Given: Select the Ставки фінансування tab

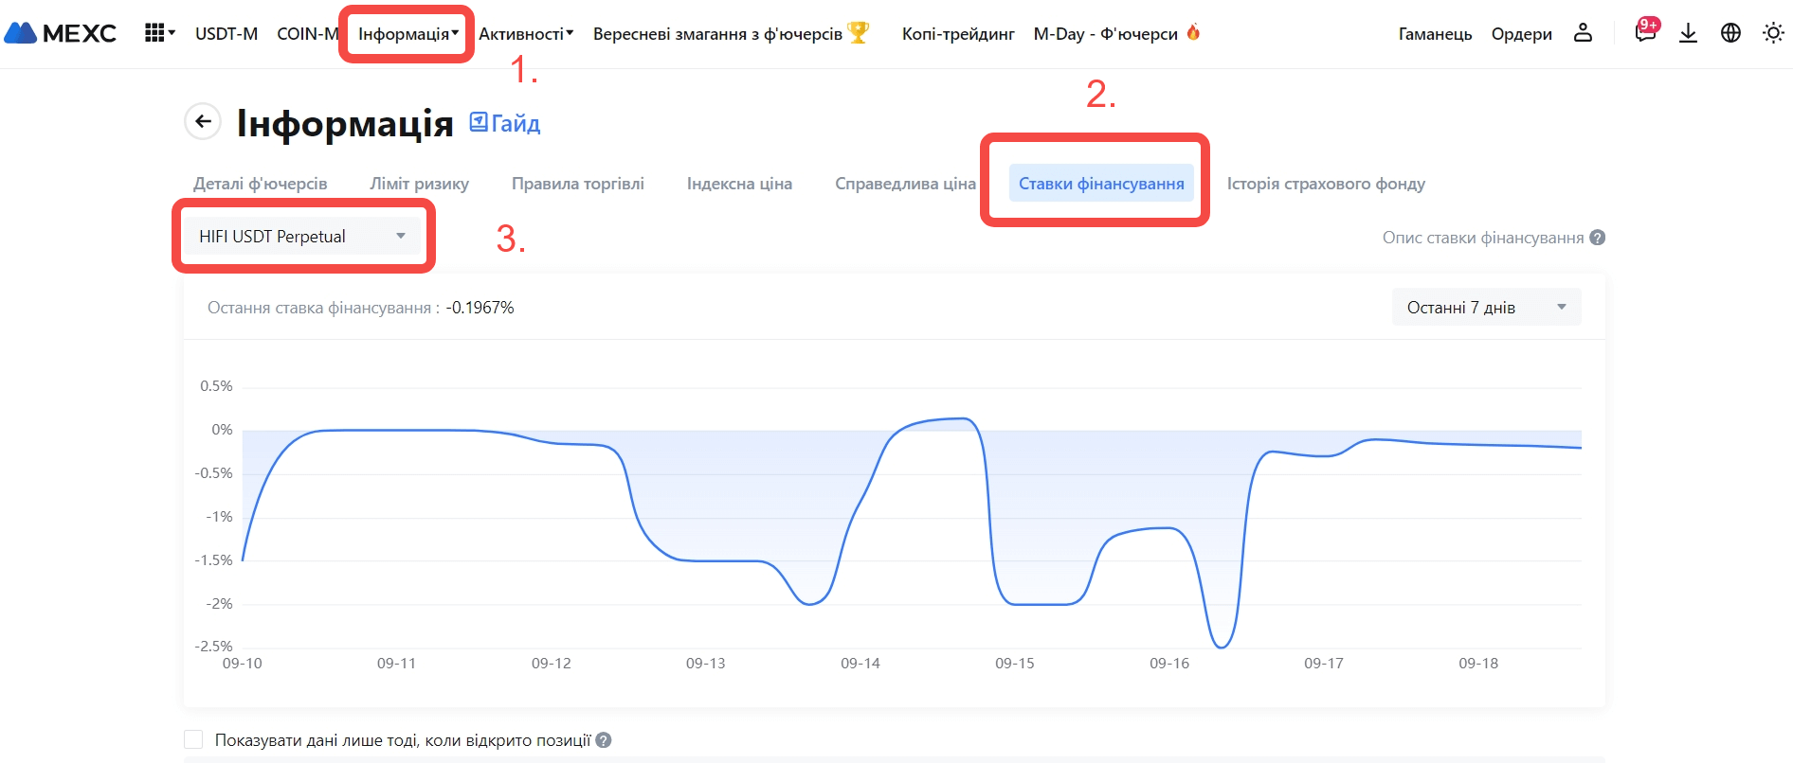Looking at the screenshot, I should pyautogui.click(x=1101, y=184).
